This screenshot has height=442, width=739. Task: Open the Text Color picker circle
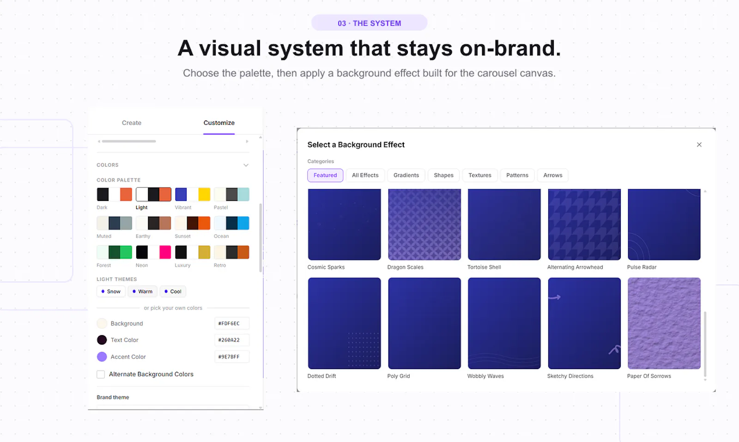click(102, 340)
